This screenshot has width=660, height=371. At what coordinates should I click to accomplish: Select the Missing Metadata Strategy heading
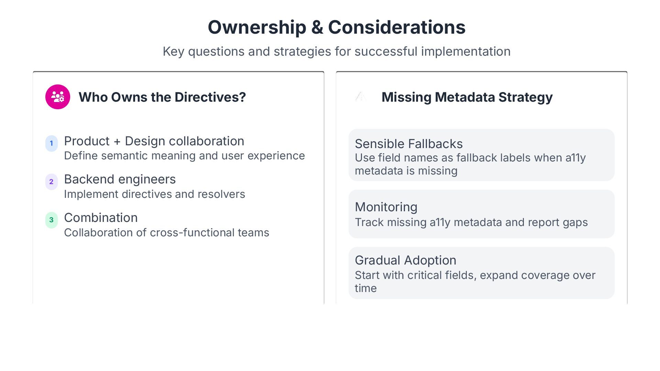click(467, 97)
